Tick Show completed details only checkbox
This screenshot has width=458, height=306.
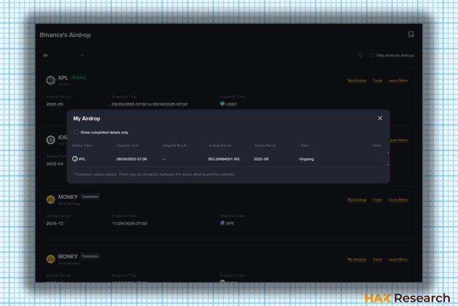76,132
